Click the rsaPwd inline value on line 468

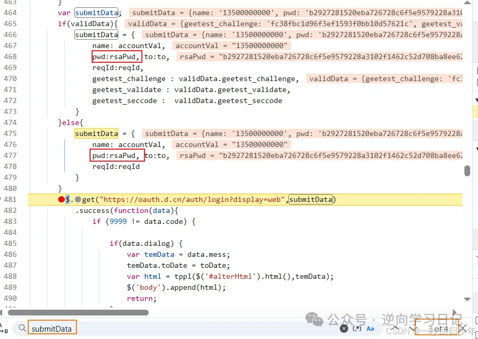point(319,56)
